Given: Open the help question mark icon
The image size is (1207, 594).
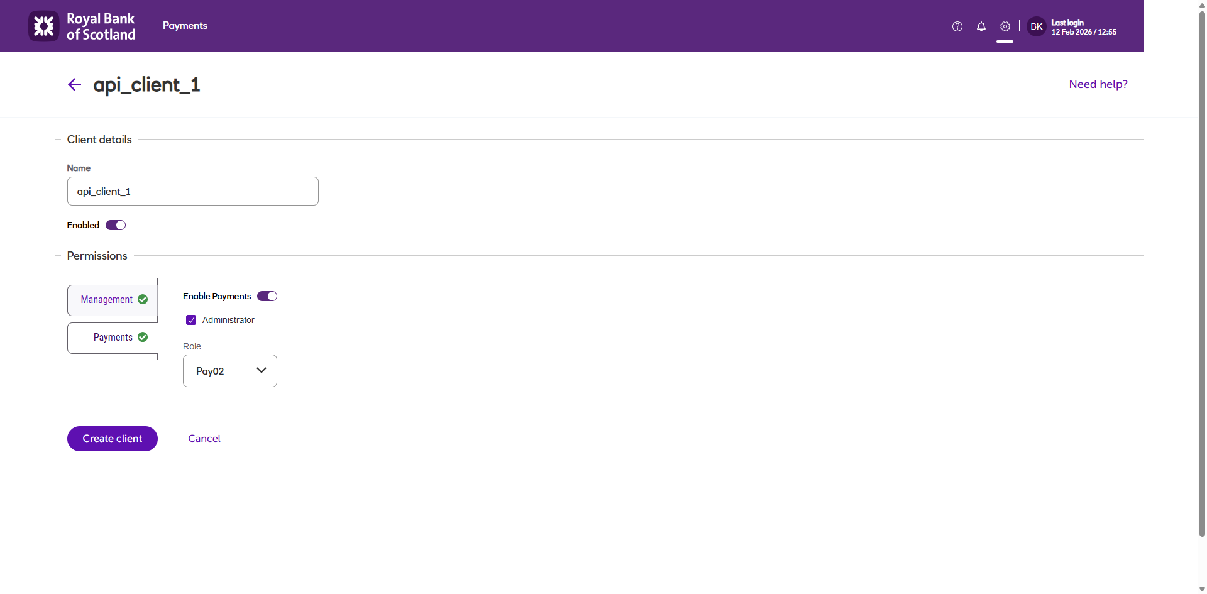Looking at the screenshot, I should tap(957, 26).
